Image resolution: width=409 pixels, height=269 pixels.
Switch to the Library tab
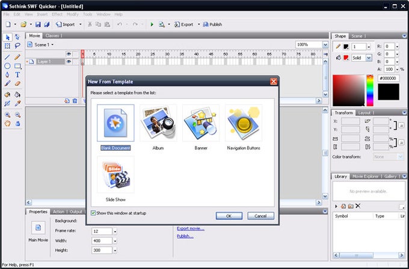pos(340,177)
